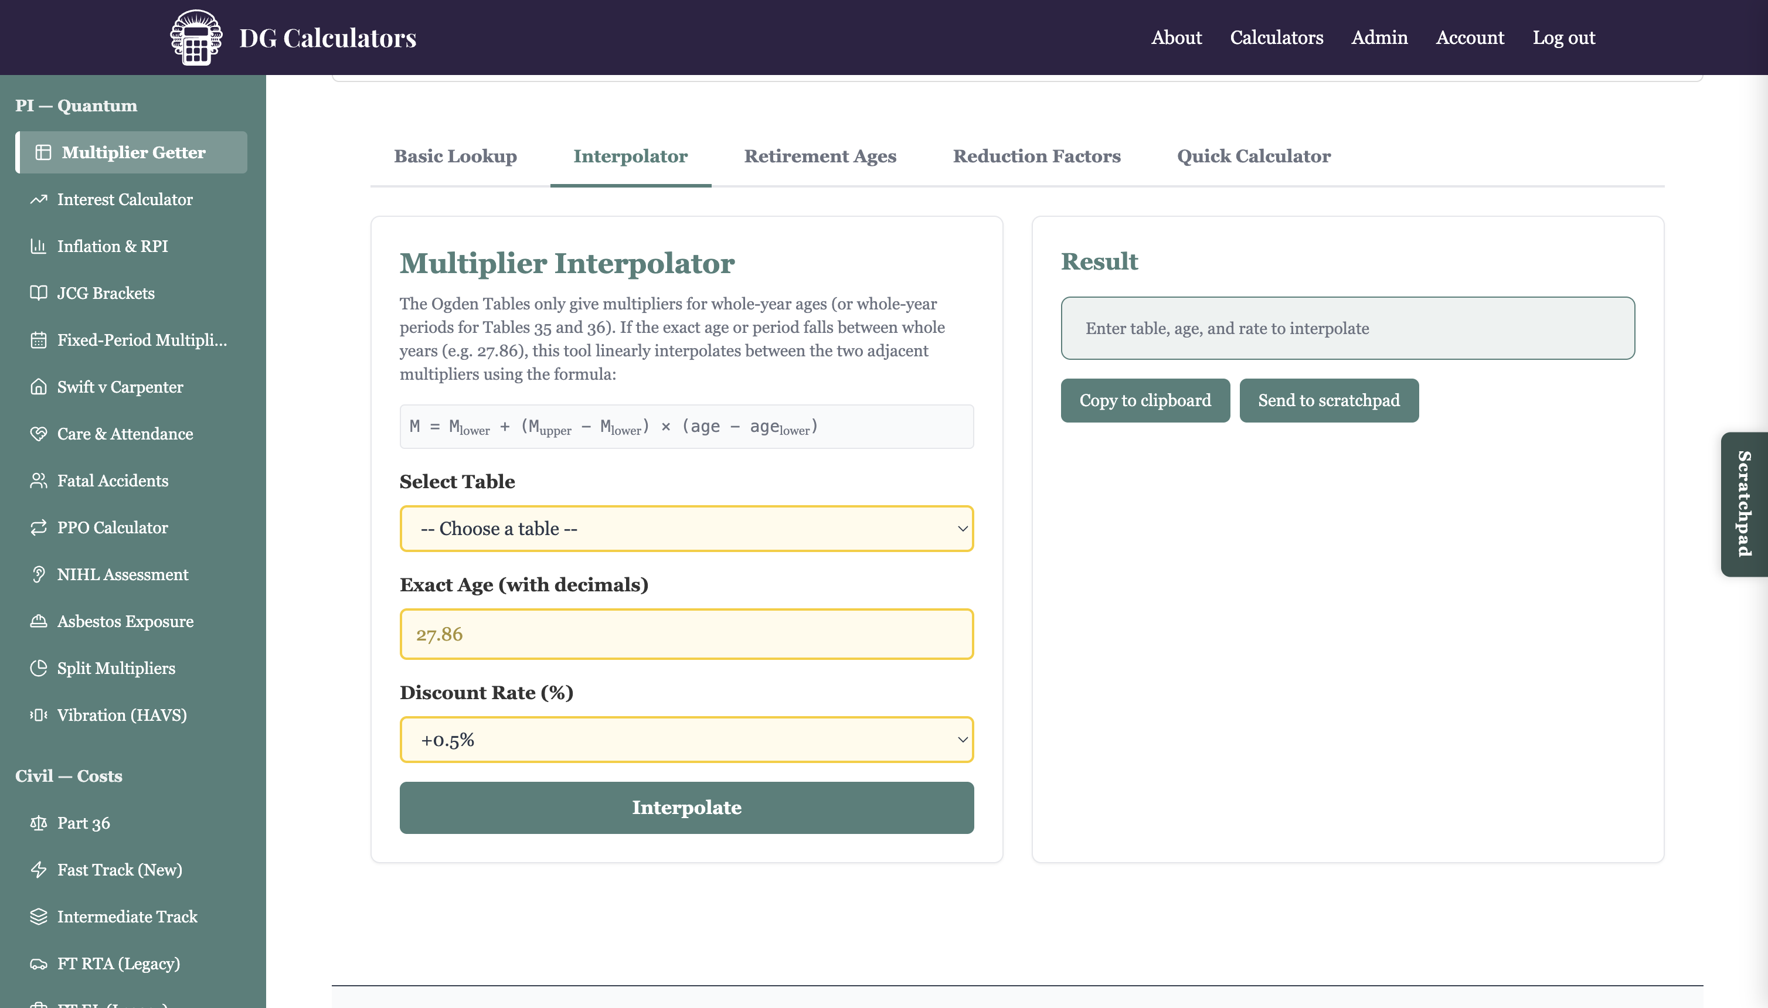Click Copy to clipboard button
This screenshot has height=1008, width=1768.
1145,401
